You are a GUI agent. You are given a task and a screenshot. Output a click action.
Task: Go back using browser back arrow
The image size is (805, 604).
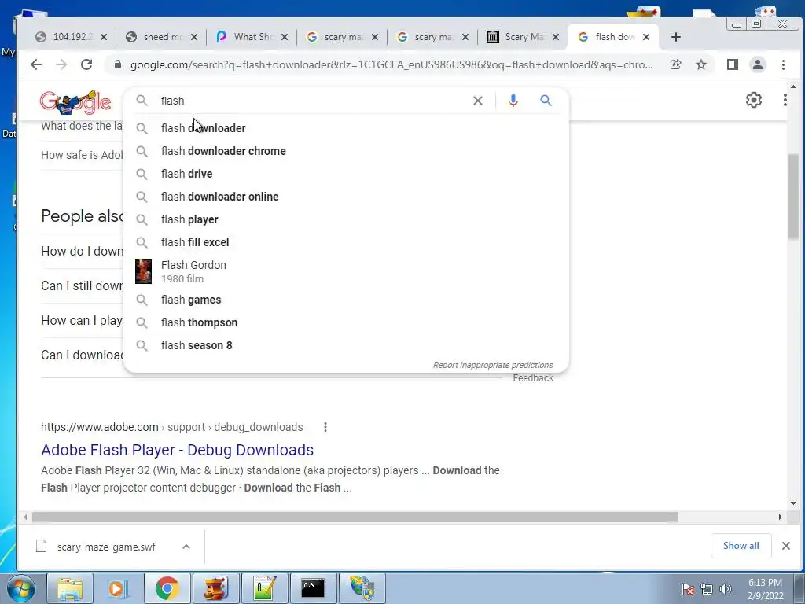pos(36,64)
